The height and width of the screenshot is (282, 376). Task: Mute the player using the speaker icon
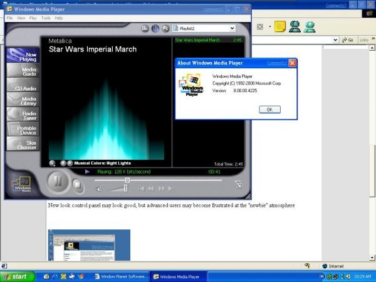98,188
